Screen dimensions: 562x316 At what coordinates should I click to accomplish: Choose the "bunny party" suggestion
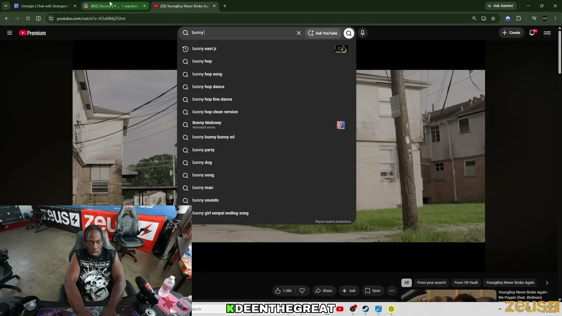point(267,150)
